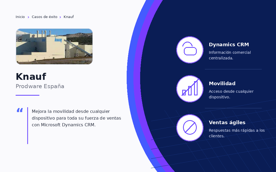This screenshot has width=276, height=172.
Task: Click the purple quotation mark icon
Action: pyautogui.click(x=20, y=110)
